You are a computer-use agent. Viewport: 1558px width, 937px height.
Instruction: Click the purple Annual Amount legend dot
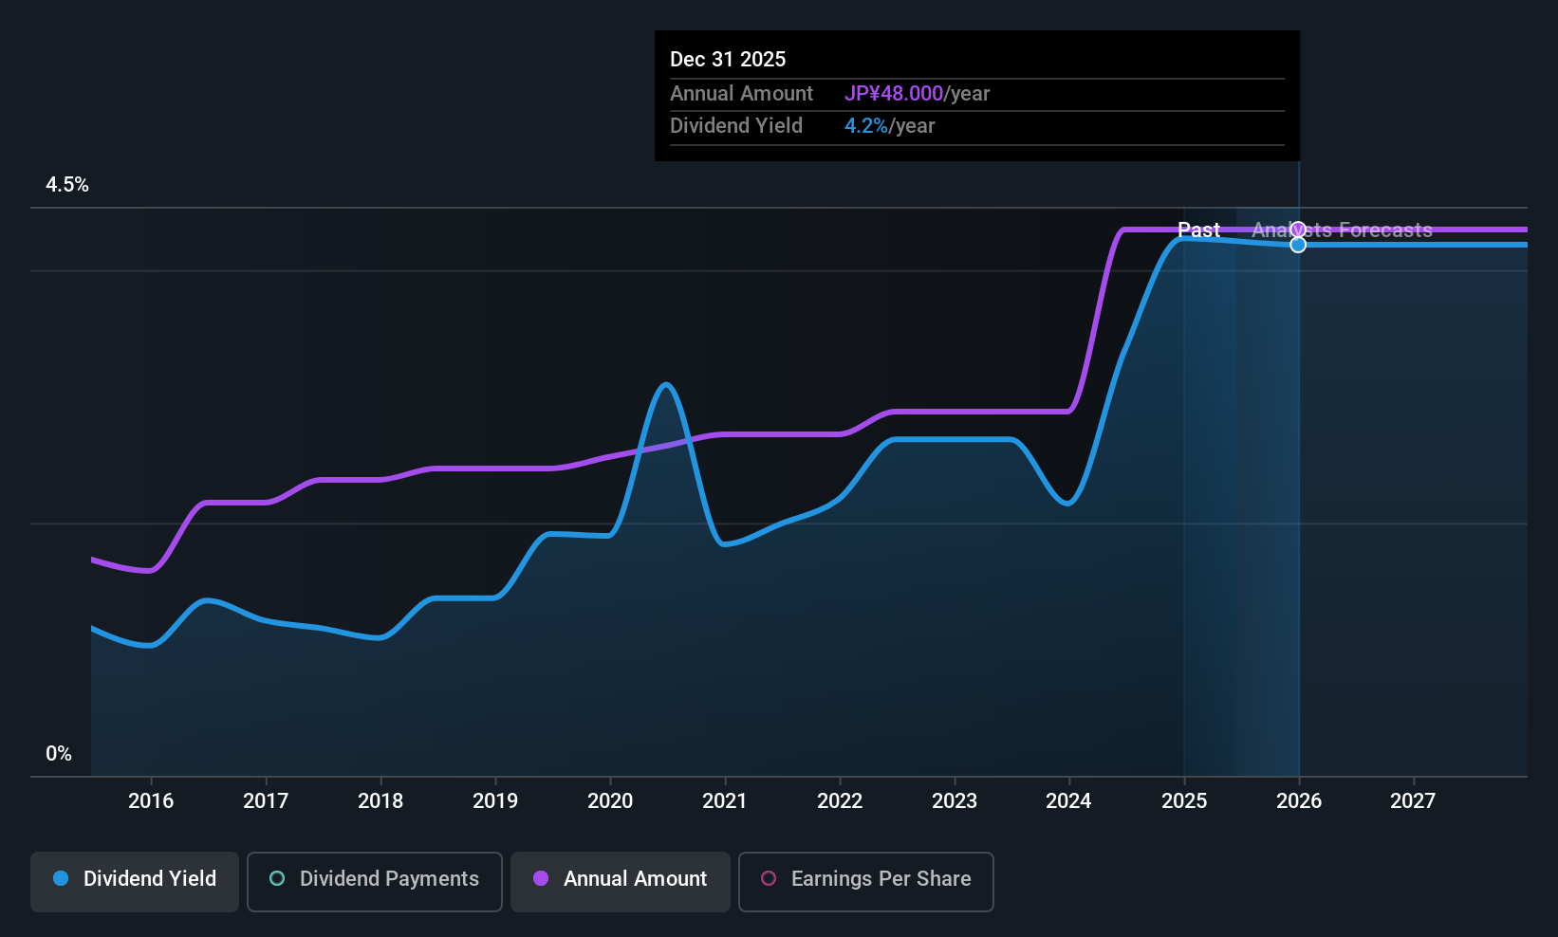[541, 878]
